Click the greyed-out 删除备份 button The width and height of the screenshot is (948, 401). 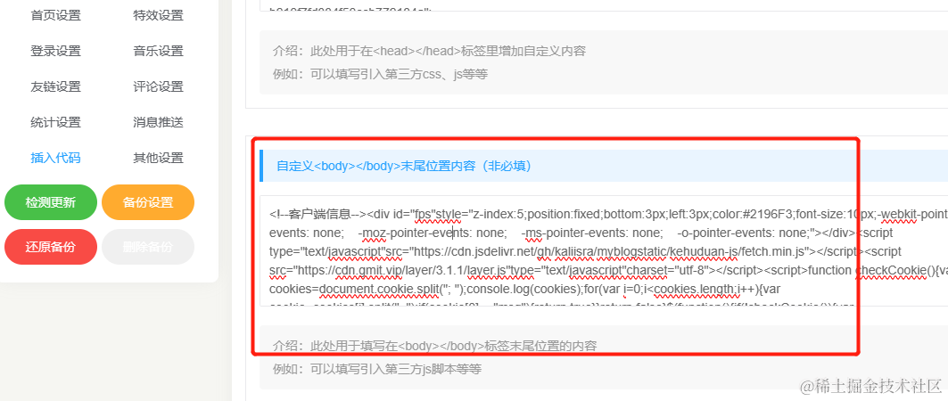tap(148, 247)
